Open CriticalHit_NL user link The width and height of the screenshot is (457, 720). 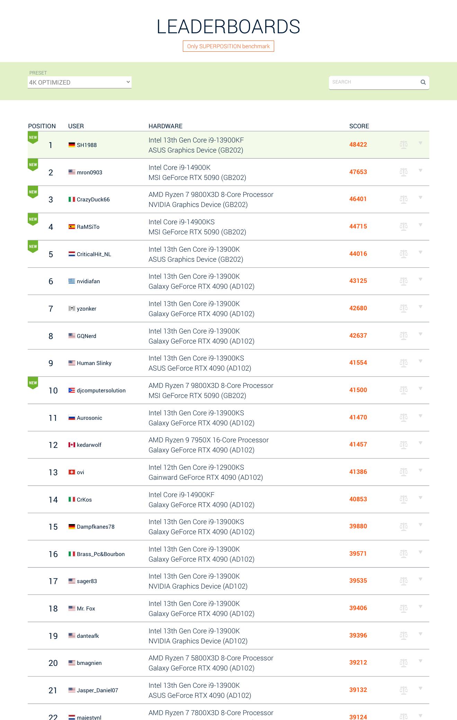click(x=94, y=254)
